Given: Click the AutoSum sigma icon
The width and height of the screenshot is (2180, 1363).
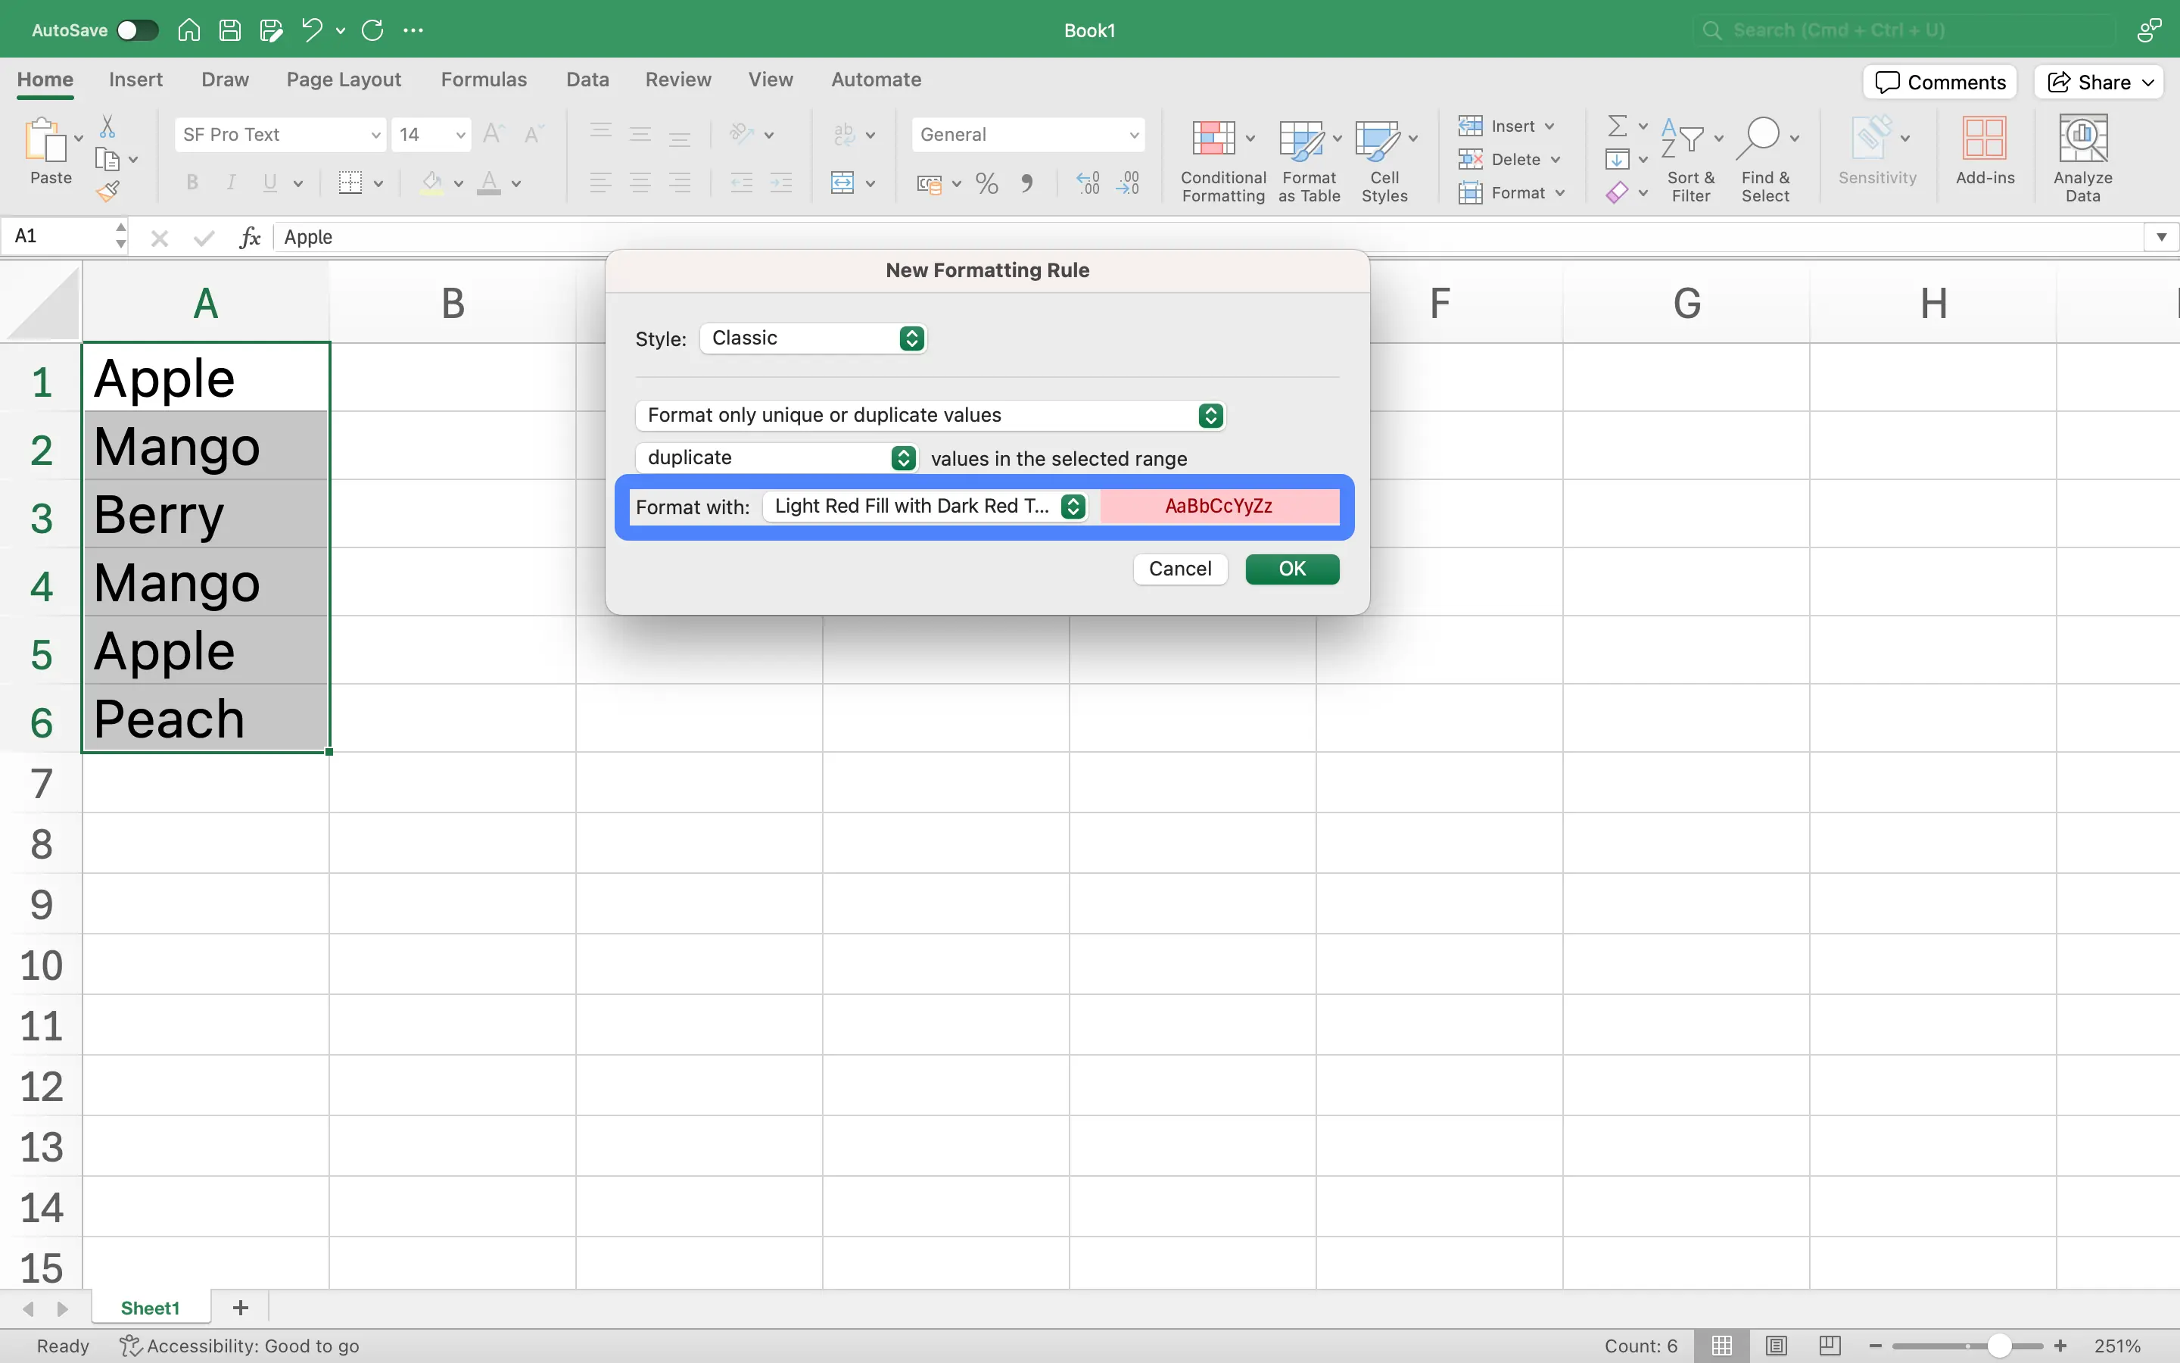Looking at the screenshot, I should (1618, 125).
